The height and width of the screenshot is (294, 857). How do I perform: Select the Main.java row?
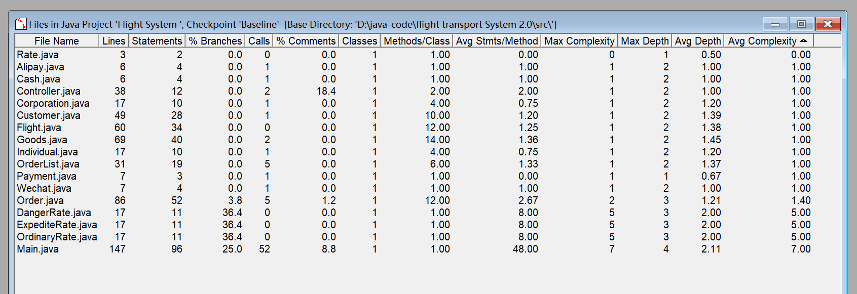38,249
